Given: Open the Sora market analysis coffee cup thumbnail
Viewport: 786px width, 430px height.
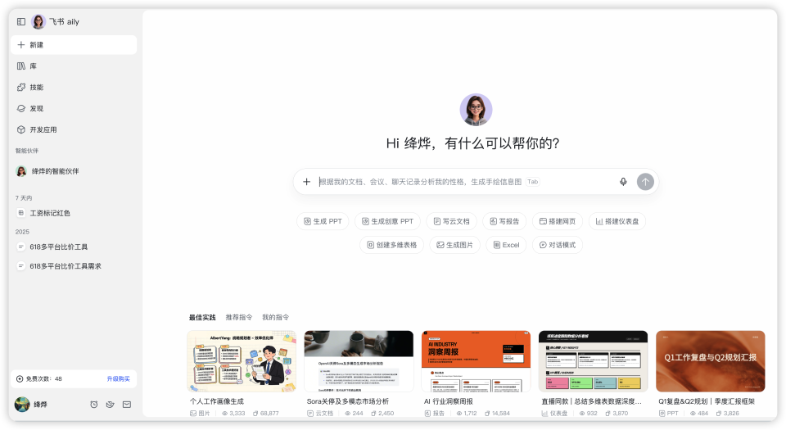Looking at the screenshot, I should click(359, 361).
